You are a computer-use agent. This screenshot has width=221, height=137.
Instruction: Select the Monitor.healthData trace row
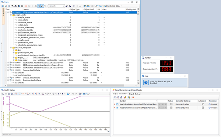32,80
